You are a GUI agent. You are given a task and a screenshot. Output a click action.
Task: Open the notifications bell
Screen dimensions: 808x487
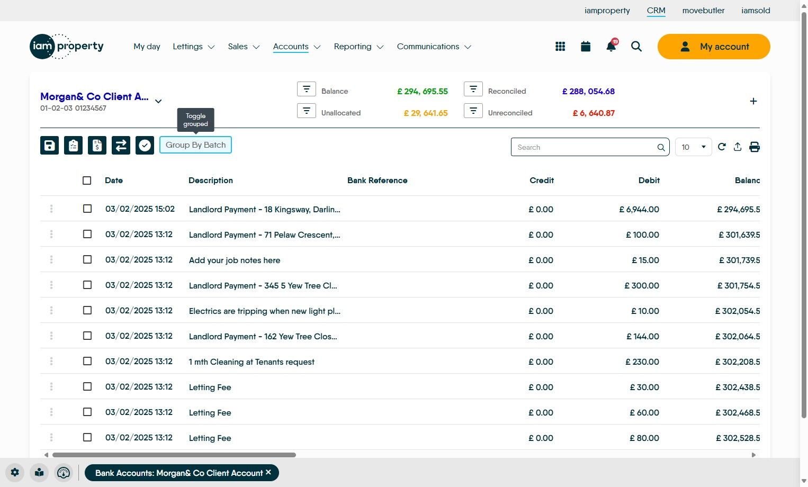click(611, 46)
